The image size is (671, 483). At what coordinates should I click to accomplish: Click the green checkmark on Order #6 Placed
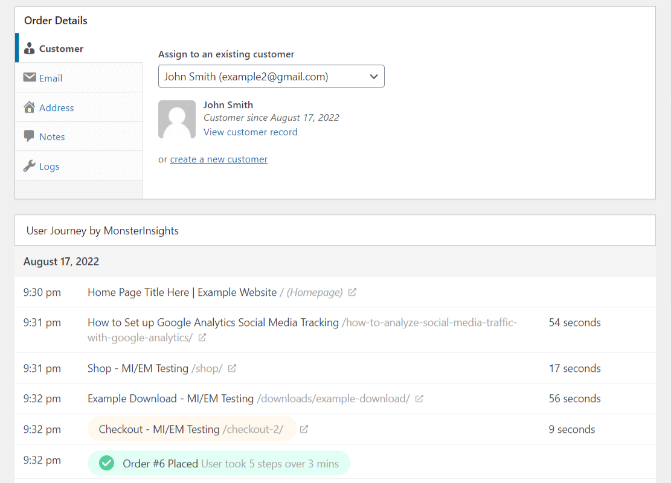[x=107, y=463]
